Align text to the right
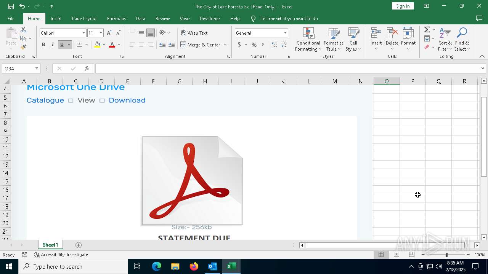 pos(151,45)
